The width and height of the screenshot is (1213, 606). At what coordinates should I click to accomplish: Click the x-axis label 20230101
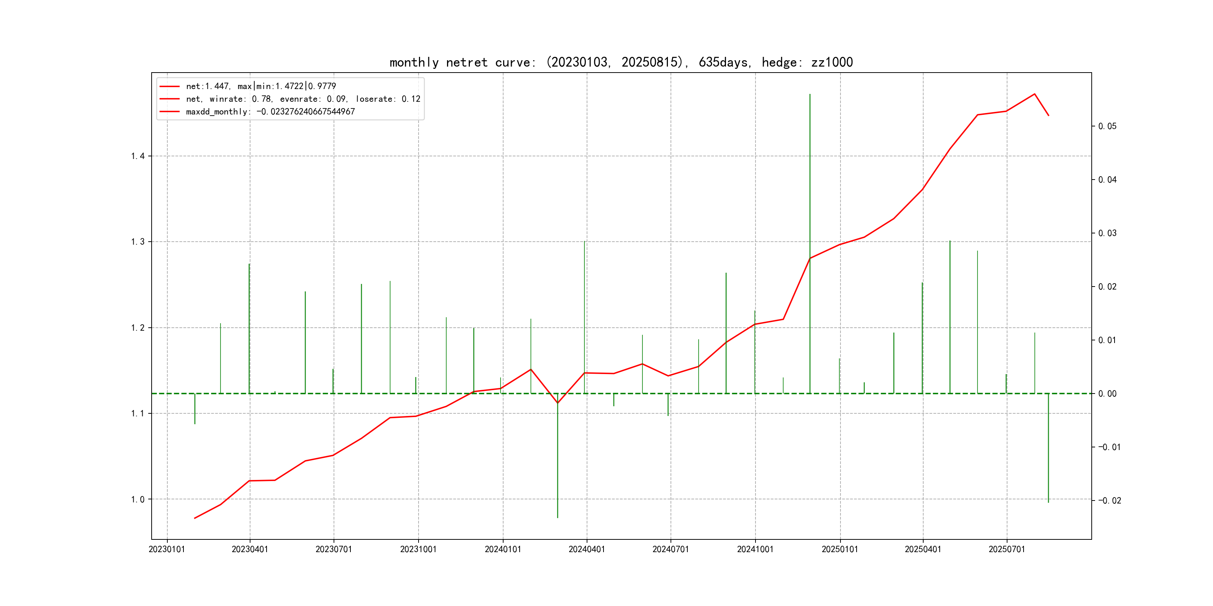click(x=167, y=549)
